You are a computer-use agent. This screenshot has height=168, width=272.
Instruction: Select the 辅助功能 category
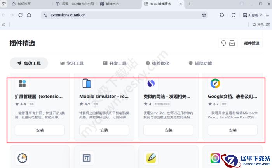[200, 64]
